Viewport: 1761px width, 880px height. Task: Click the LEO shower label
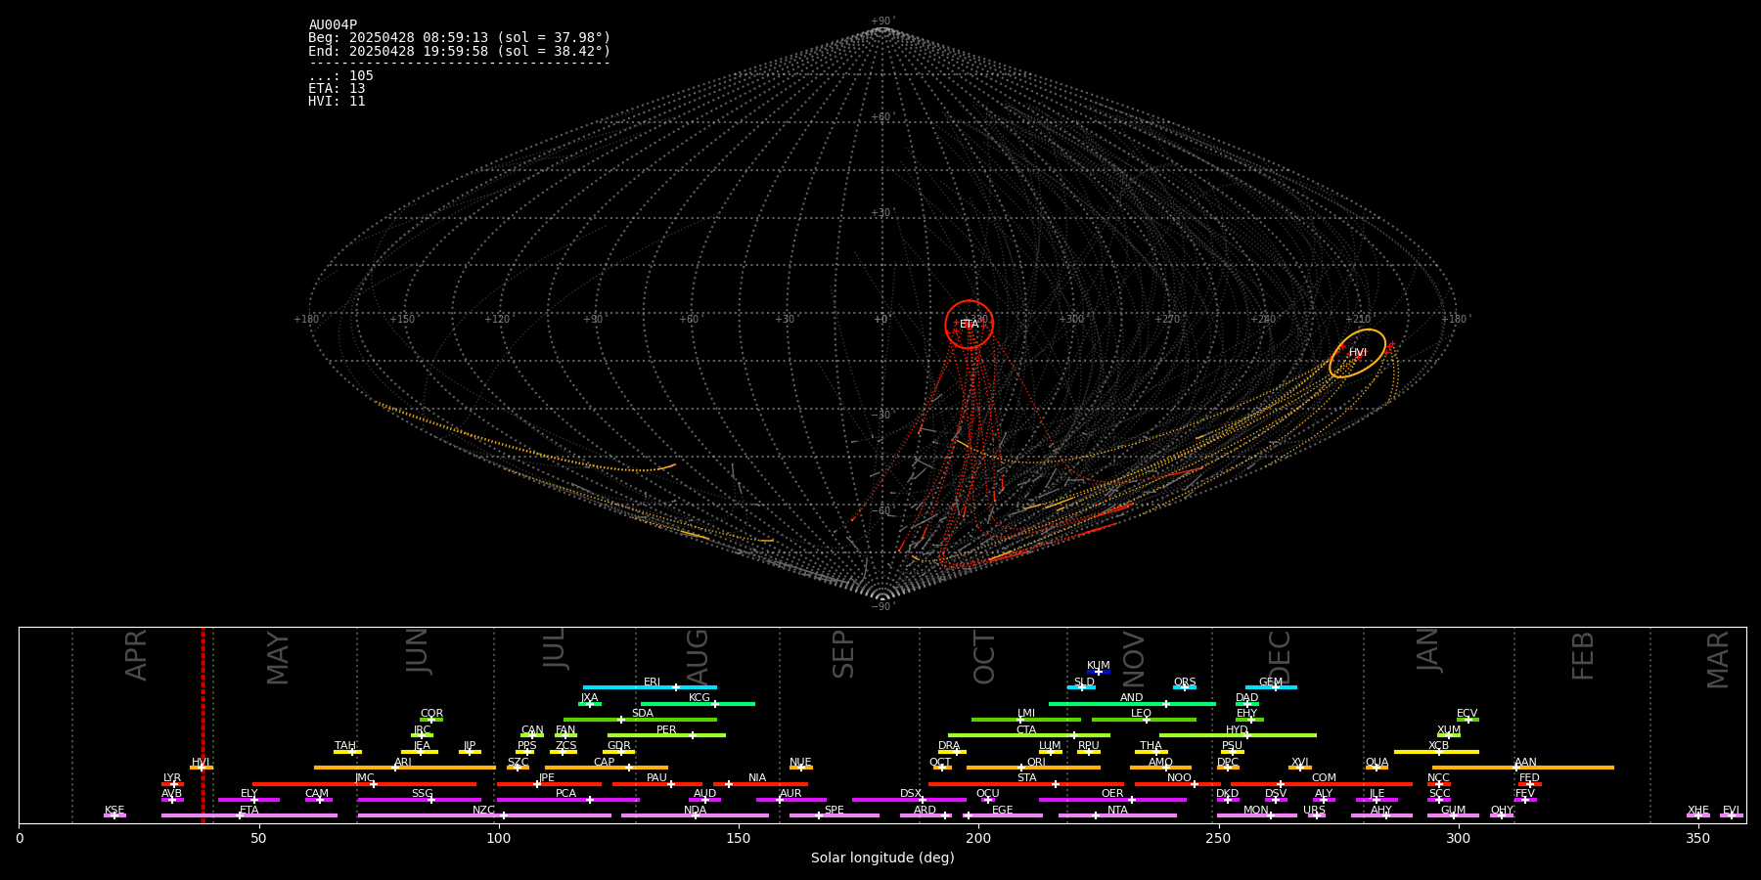pyautogui.click(x=1141, y=714)
